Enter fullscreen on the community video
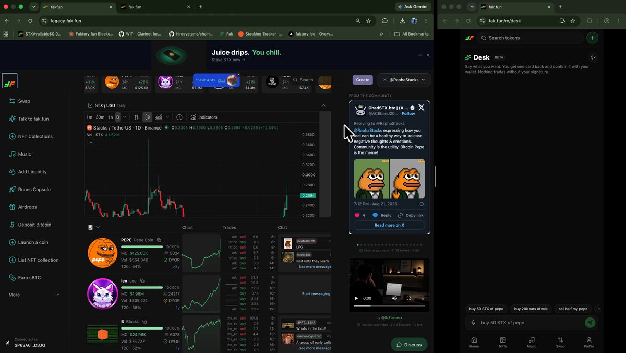This screenshot has width=626, height=353. point(408,298)
